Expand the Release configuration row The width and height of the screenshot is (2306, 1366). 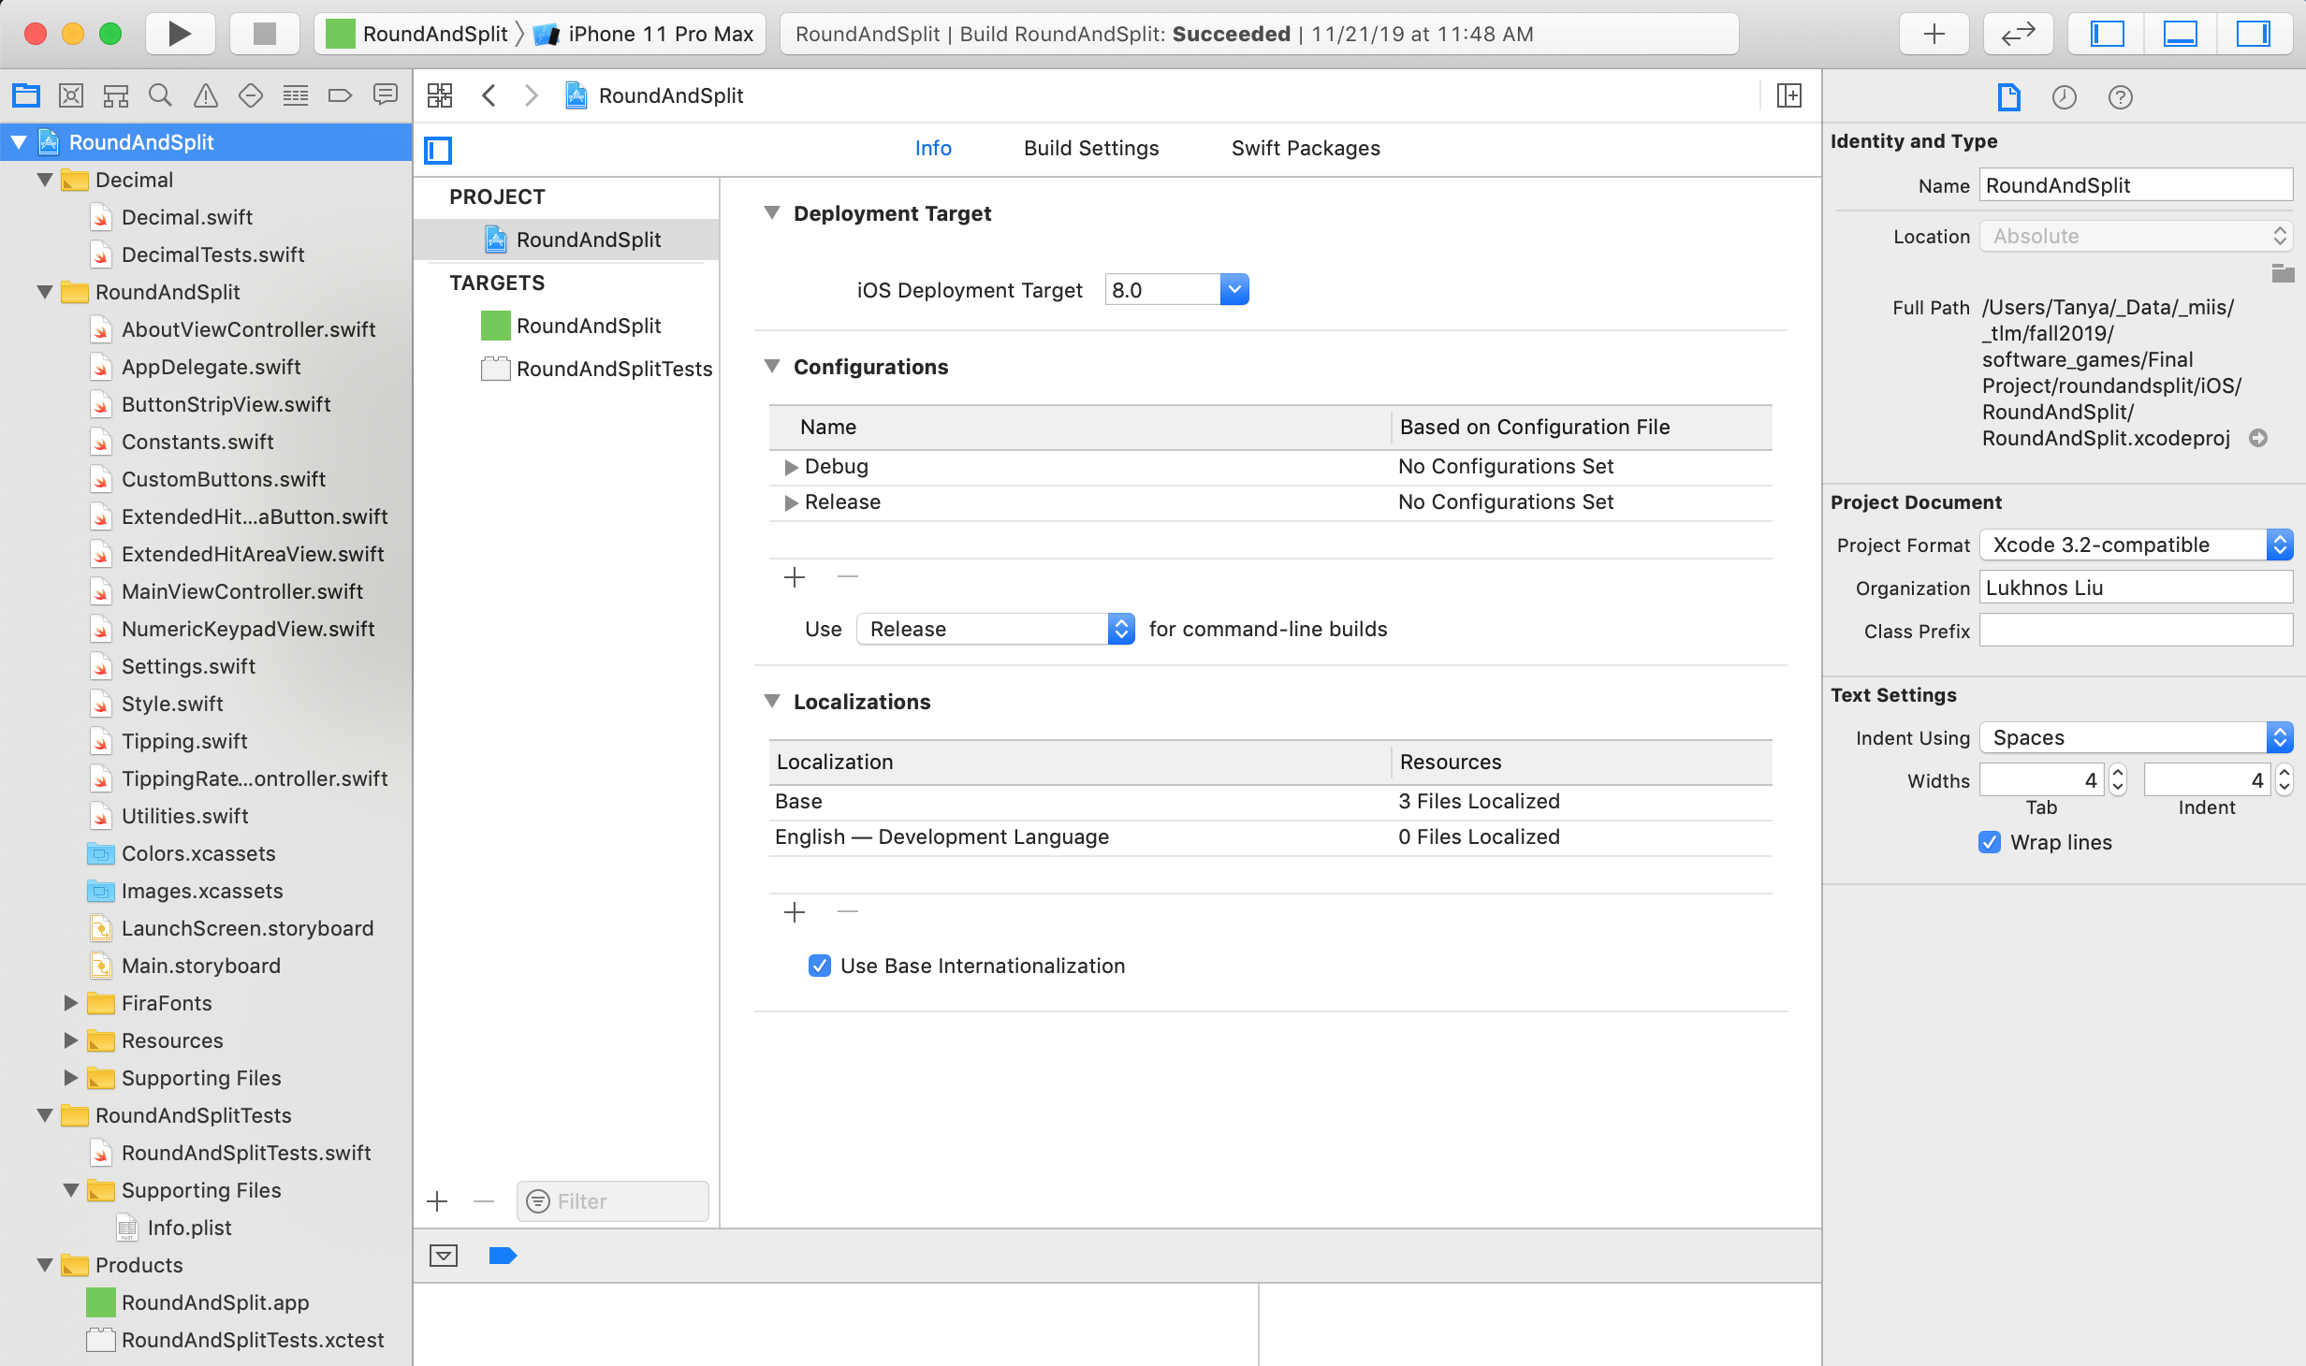pos(792,502)
